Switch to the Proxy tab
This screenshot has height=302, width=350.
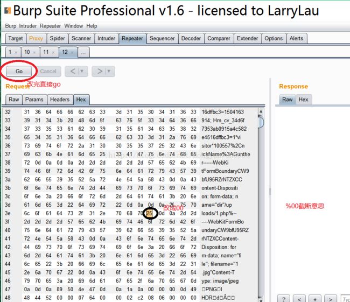point(36,38)
